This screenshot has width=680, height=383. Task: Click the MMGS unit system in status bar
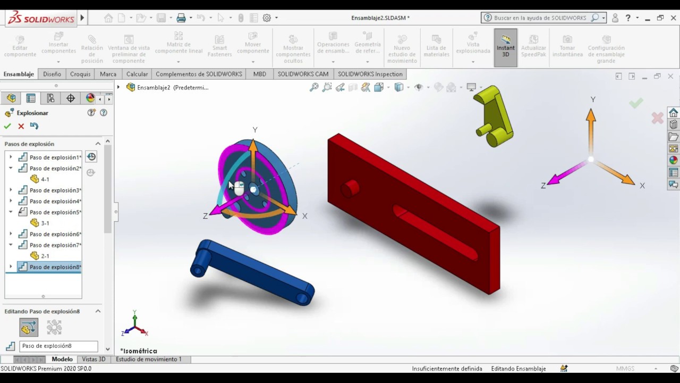click(x=625, y=368)
